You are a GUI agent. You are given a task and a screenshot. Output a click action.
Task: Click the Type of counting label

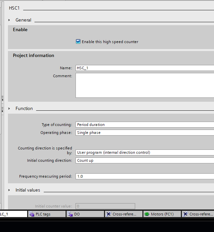[x=57, y=125]
